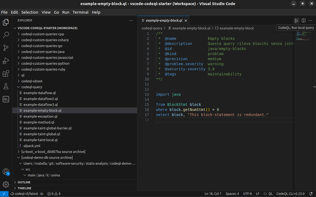Open the Testing flask icon
316x197 pixels.
[6, 86]
